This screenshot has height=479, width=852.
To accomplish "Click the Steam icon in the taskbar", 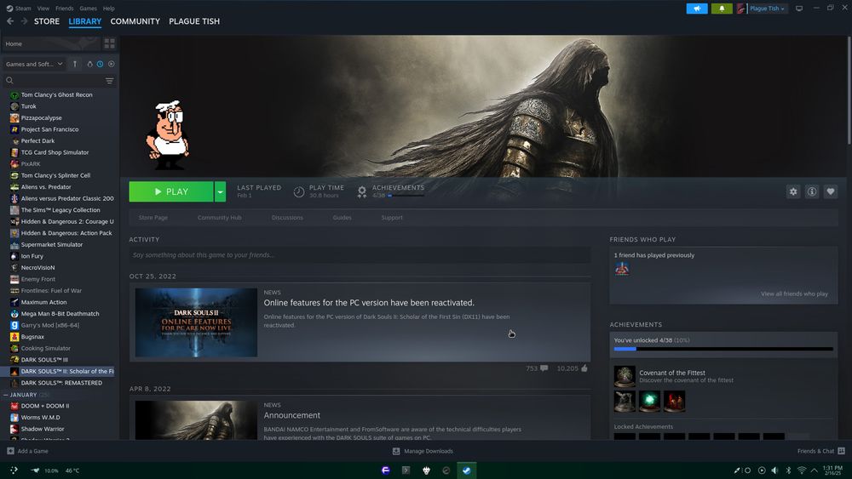I will [466, 470].
